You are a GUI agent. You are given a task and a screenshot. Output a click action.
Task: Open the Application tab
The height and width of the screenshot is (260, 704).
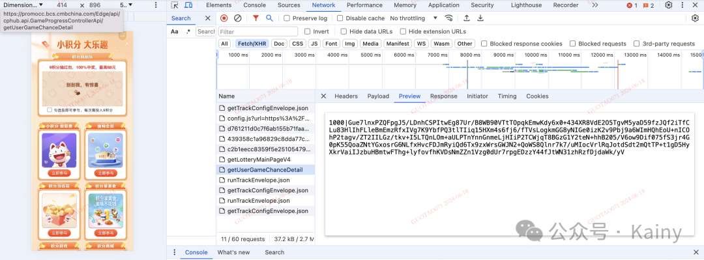pos(444,5)
